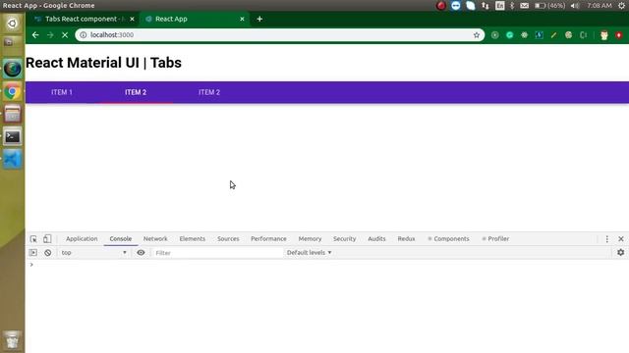629x353 pixels.
Task: Click the 7:08 AM clock in top panel
Action: pos(600,6)
